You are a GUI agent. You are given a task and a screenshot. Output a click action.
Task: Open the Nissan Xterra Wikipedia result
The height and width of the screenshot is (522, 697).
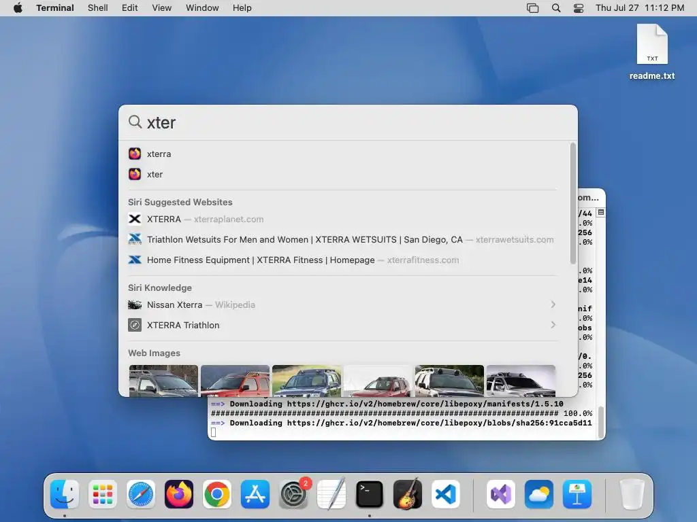[x=342, y=305]
